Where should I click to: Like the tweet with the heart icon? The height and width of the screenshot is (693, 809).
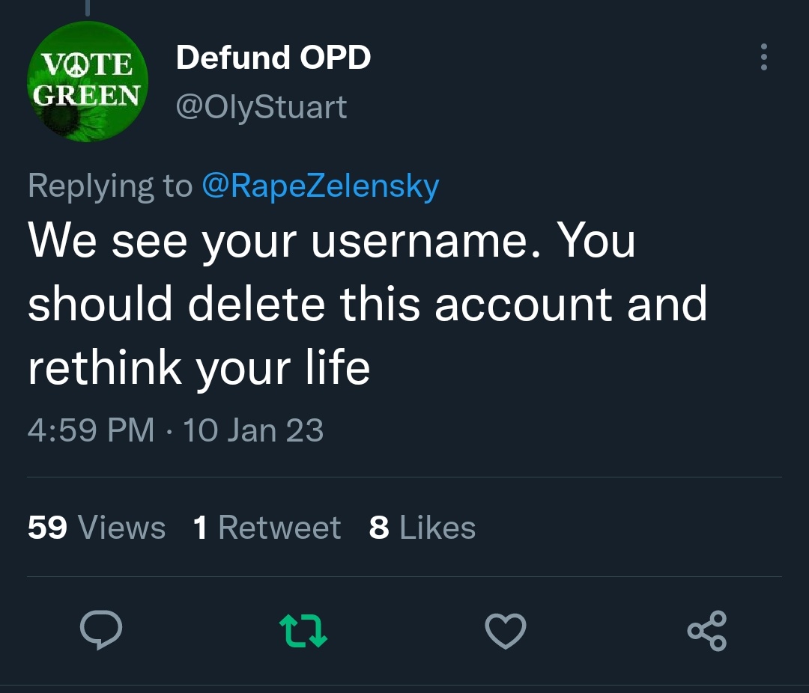506,630
